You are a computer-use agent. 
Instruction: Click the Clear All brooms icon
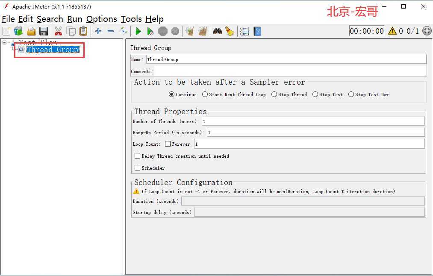coord(203,31)
